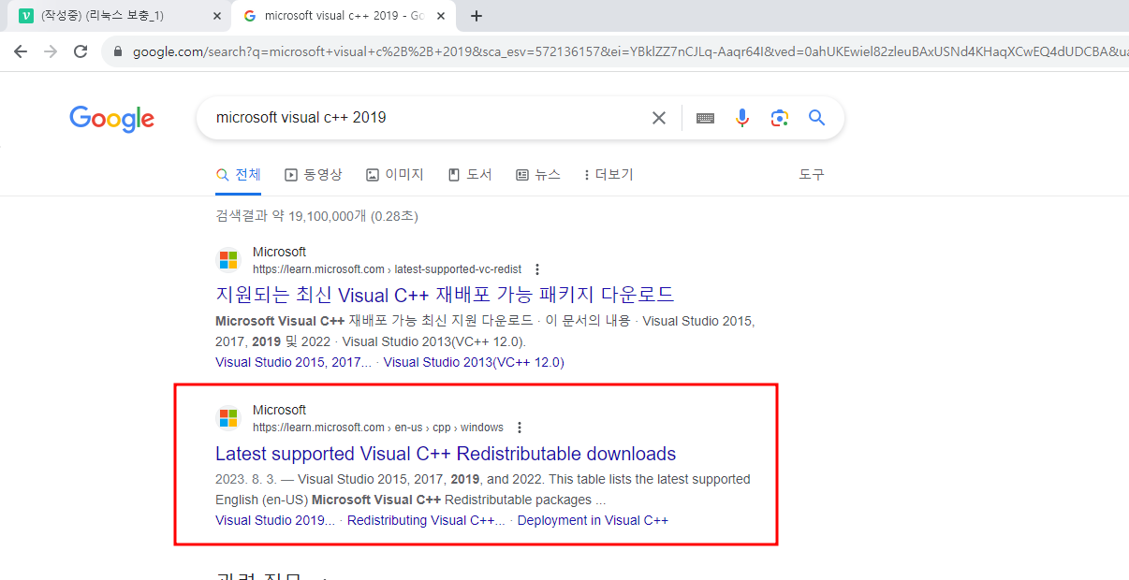Follow the Visual Studio 2015, 2017... sitelink
The image size is (1129, 580).
tap(293, 362)
